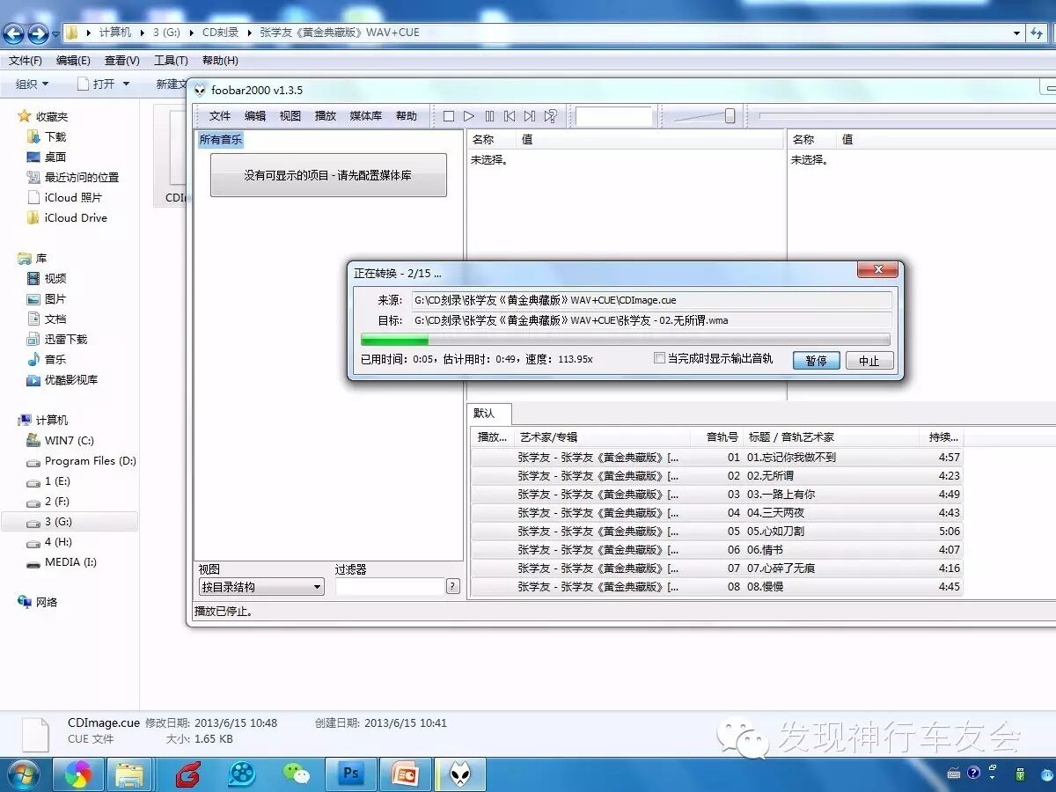Open Explorer recent locations dropdown arrow
The width and height of the screenshot is (1056, 792).
[55, 34]
